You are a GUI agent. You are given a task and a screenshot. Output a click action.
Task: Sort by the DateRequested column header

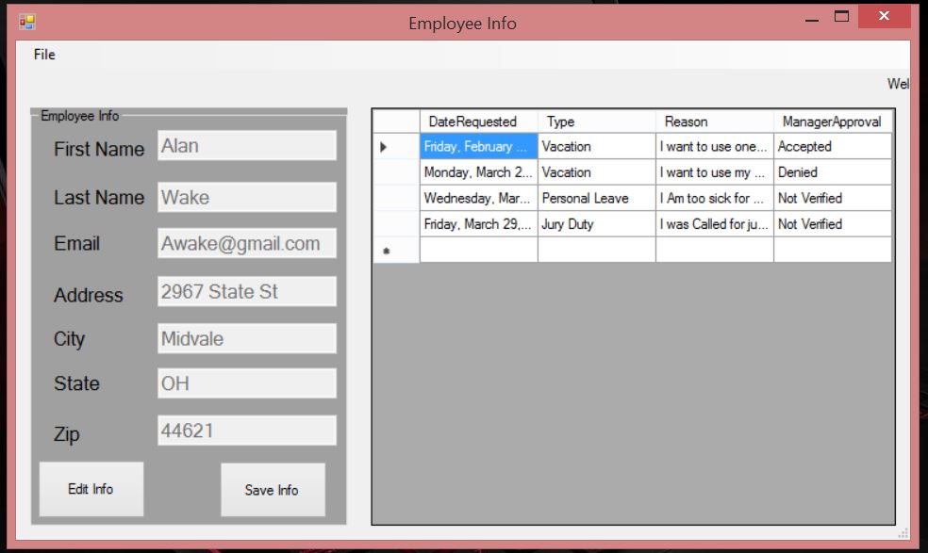pyautogui.click(x=478, y=122)
